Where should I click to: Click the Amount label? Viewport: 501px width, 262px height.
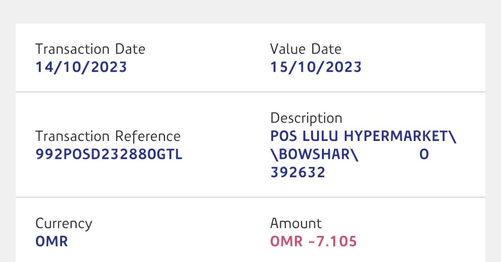(296, 223)
